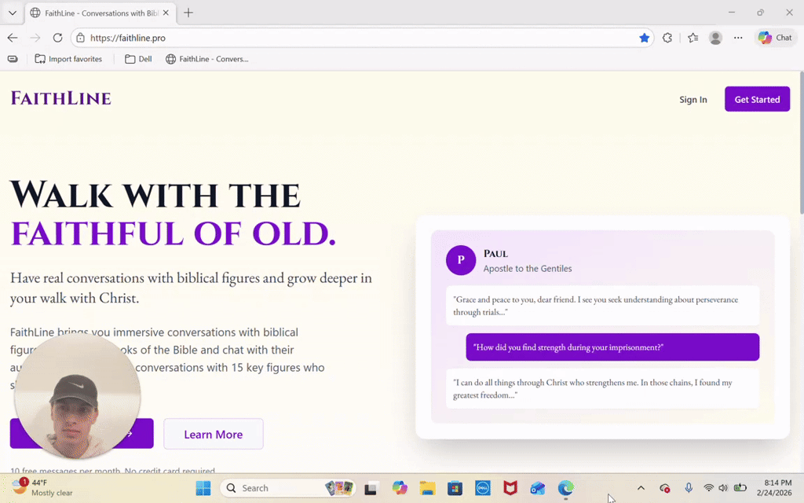Open the browser profile avatar
Screen dimensions: 804x503
(715, 38)
